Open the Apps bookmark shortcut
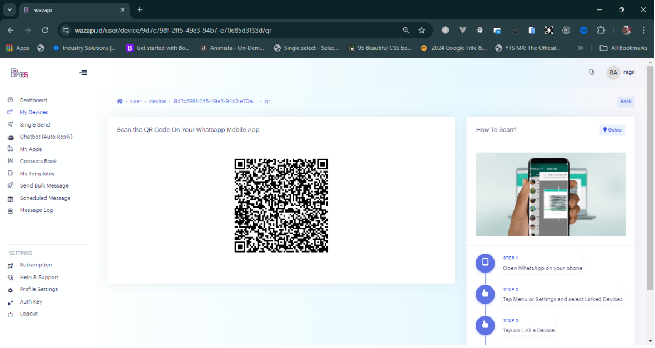 [x=18, y=48]
